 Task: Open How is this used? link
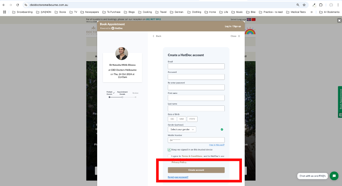coord(217,145)
